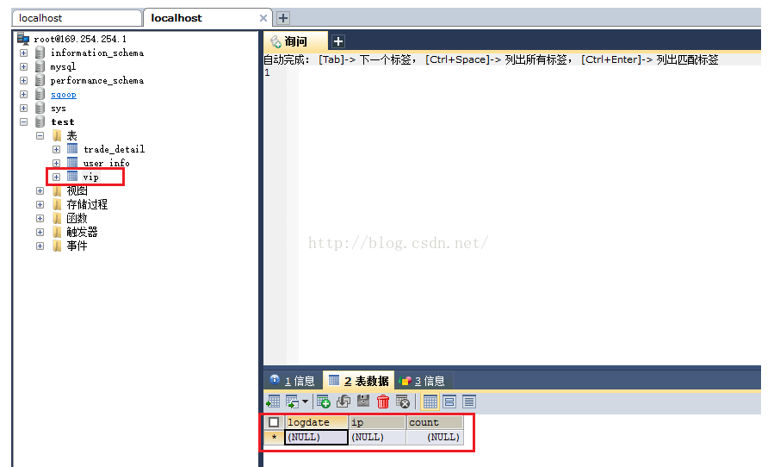Select the trade_detail table name

tap(114, 149)
